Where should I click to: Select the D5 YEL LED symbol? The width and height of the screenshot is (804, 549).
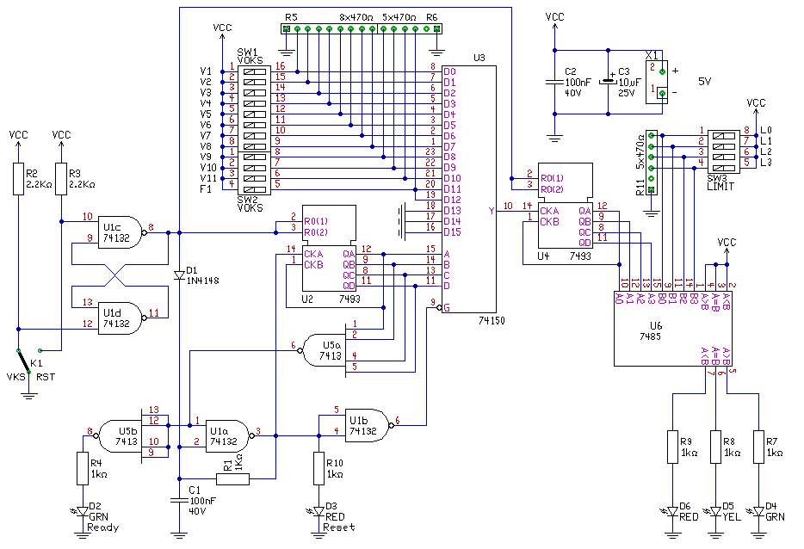pyautogui.click(x=716, y=512)
